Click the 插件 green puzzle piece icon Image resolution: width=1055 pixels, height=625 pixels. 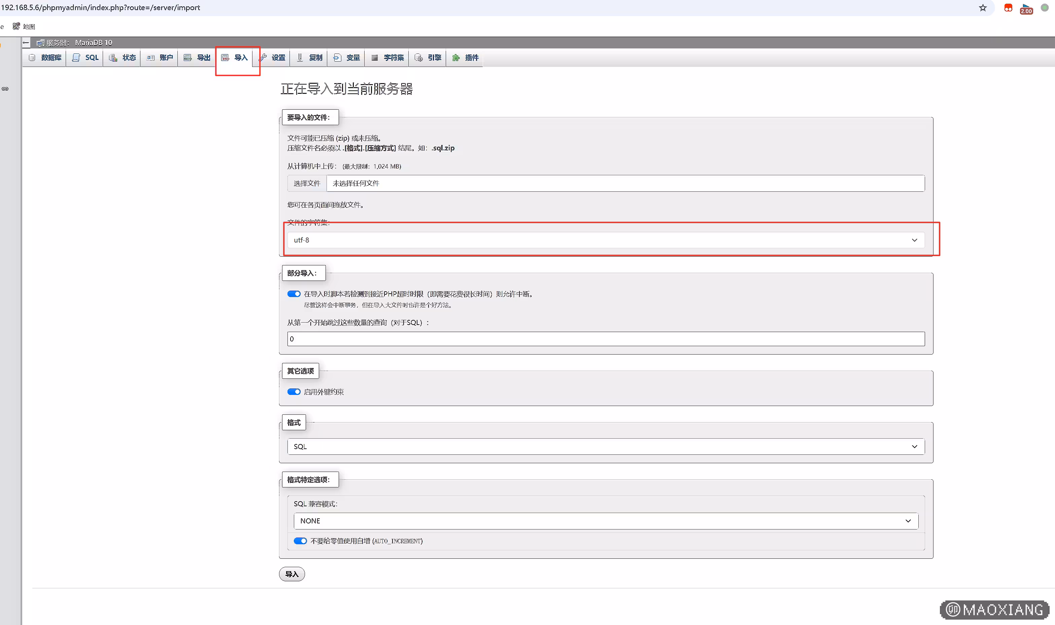(x=456, y=58)
